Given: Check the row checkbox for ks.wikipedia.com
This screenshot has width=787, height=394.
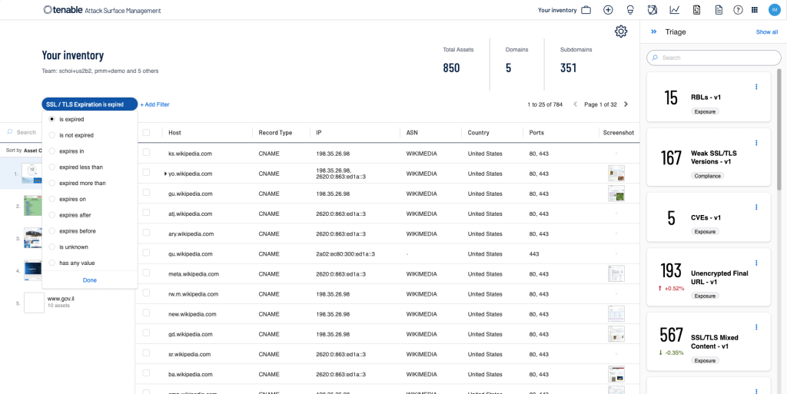Looking at the screenshot, I should pyautogui.click(x=146, y=152).
